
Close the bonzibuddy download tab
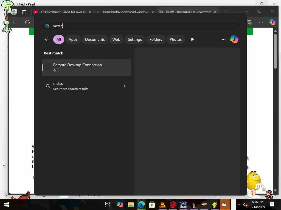(x=153, y=12)
